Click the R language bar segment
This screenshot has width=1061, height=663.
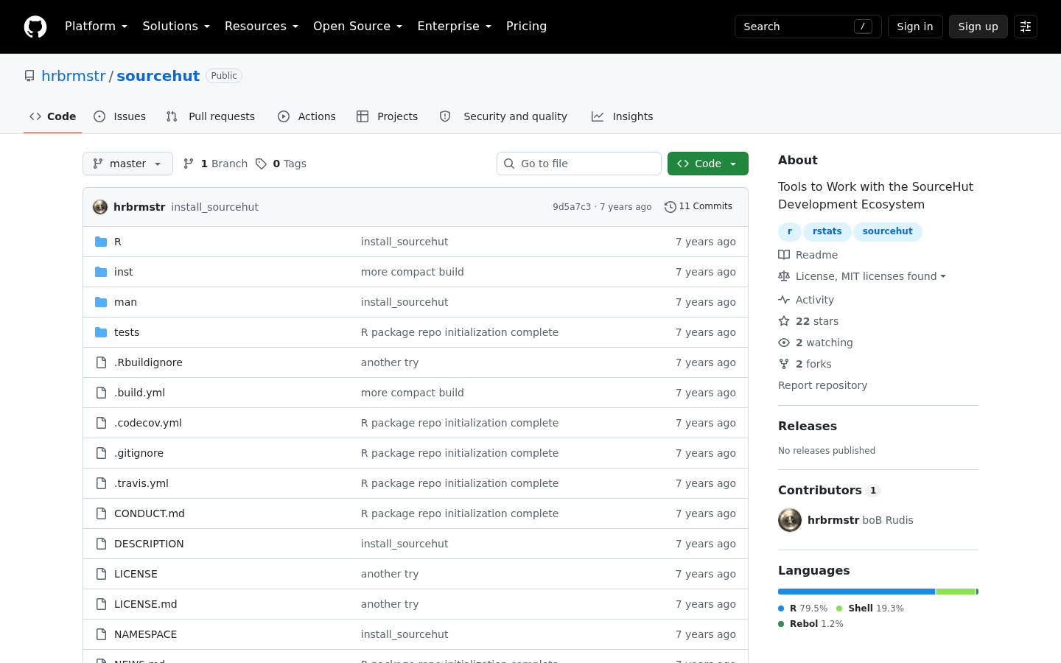[856, 592]
